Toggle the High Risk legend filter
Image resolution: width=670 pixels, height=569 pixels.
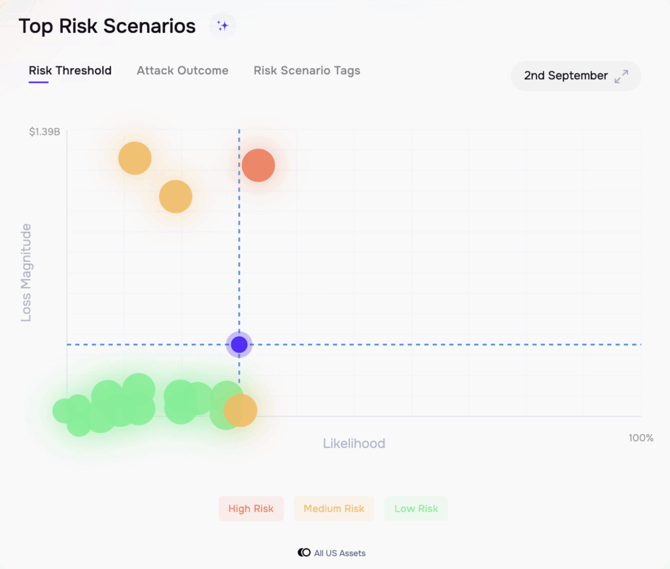coord(251,508)
